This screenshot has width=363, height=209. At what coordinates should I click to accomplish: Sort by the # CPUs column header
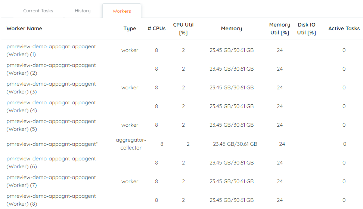click(x=156, y=28)
